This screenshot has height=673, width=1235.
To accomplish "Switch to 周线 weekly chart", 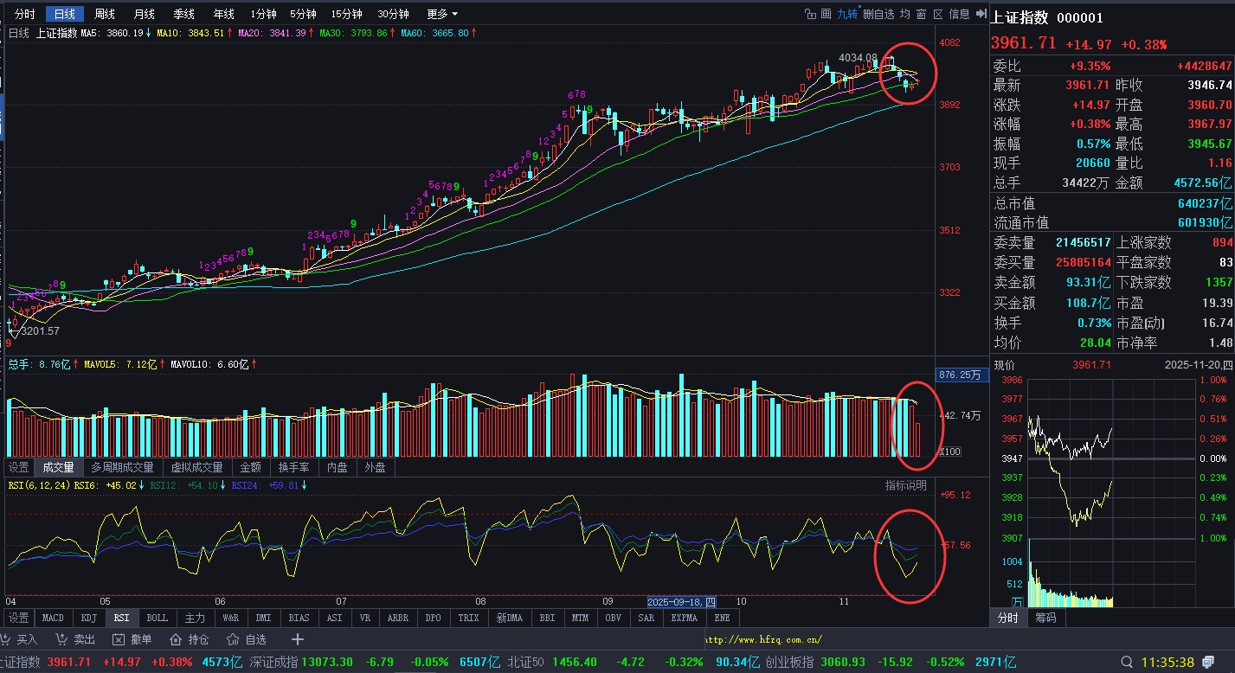I will click(105, 14).
